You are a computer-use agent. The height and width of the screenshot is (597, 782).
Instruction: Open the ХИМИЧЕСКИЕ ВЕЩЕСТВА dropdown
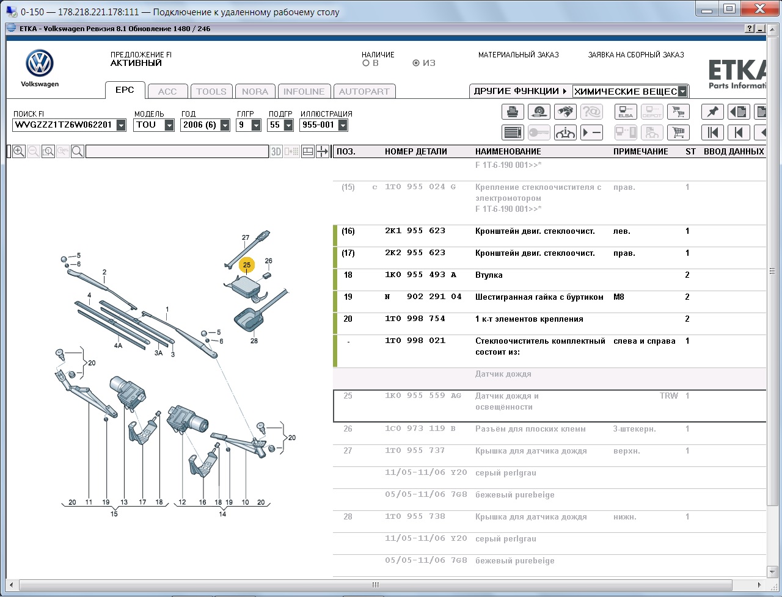pos(683,92)
